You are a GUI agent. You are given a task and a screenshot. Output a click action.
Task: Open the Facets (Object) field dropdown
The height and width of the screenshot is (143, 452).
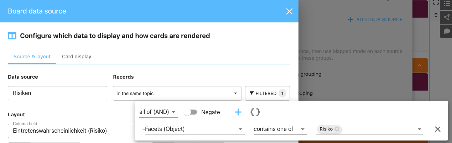195,129
